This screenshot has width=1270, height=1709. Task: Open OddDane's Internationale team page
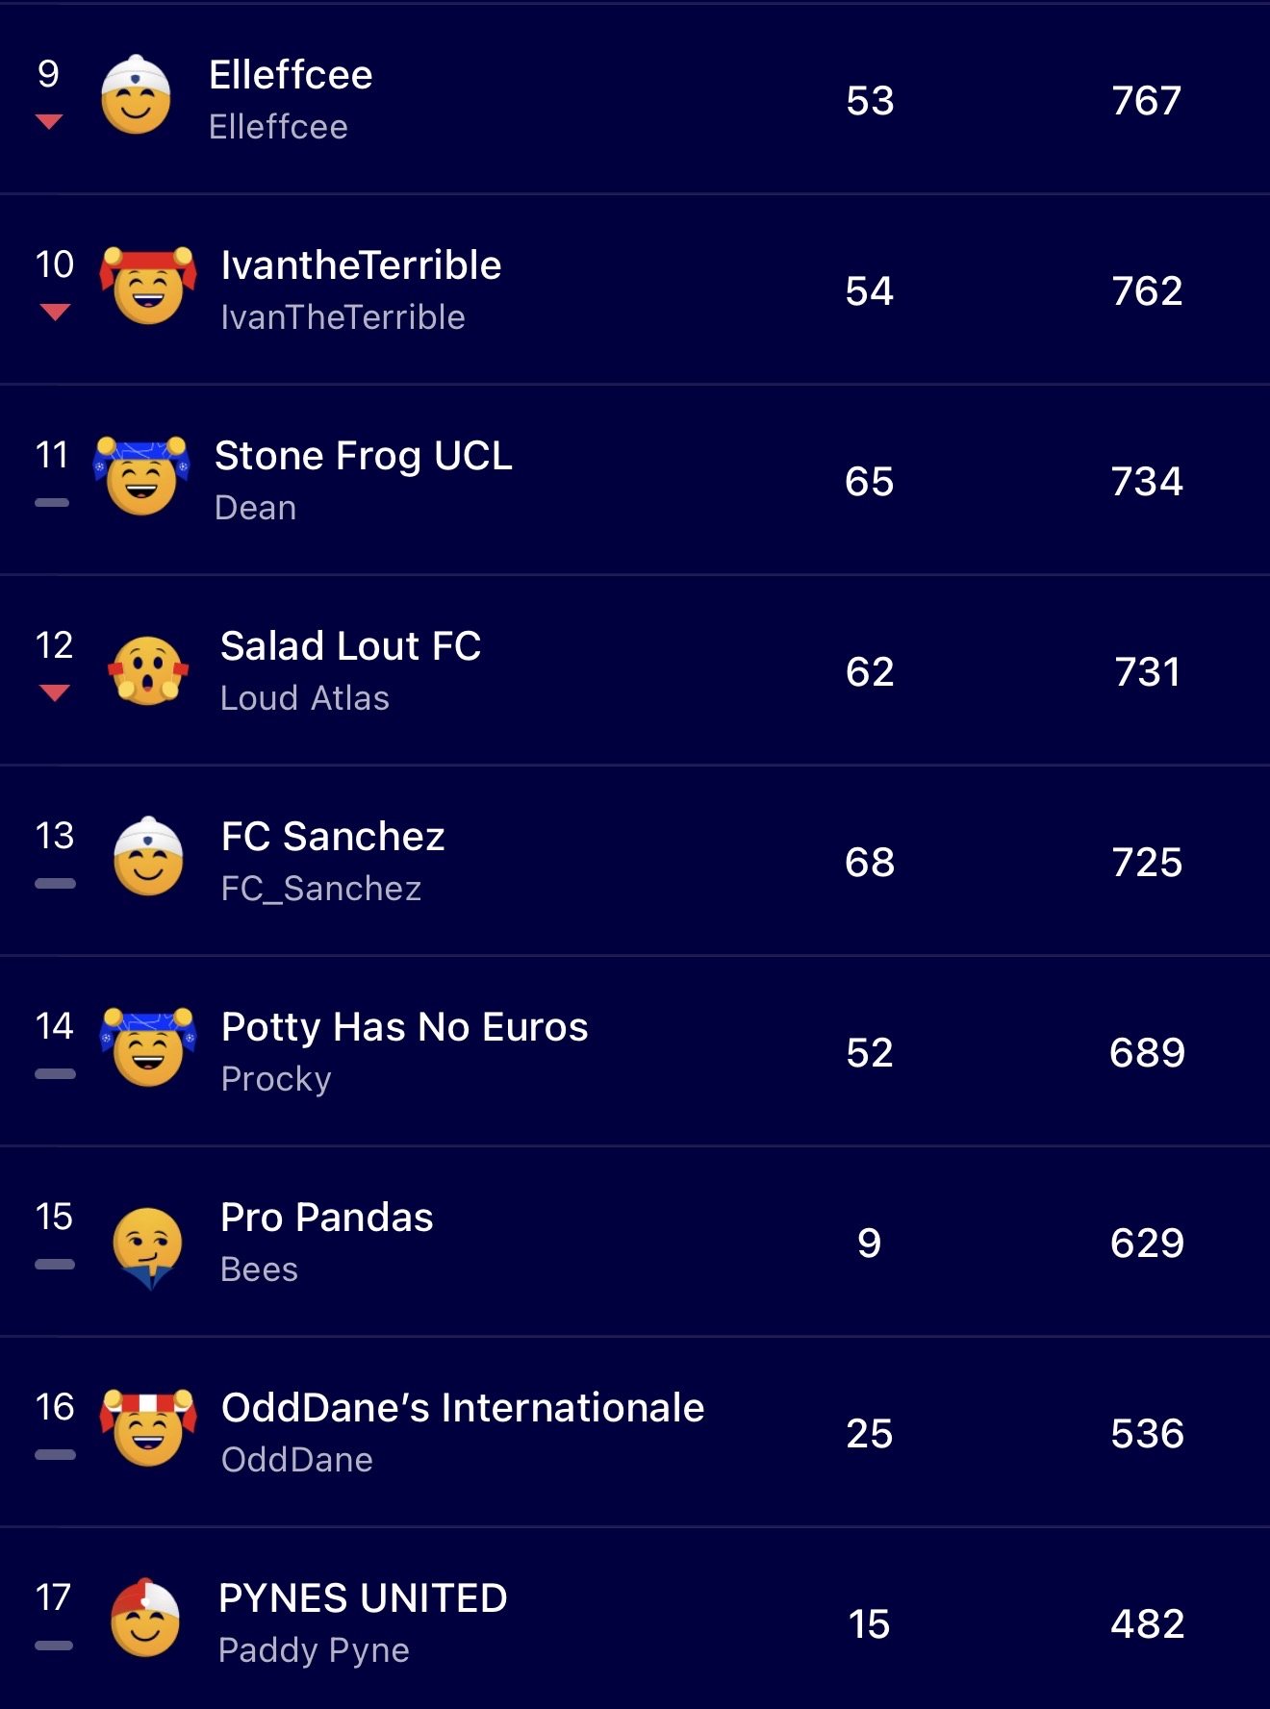462,1408
